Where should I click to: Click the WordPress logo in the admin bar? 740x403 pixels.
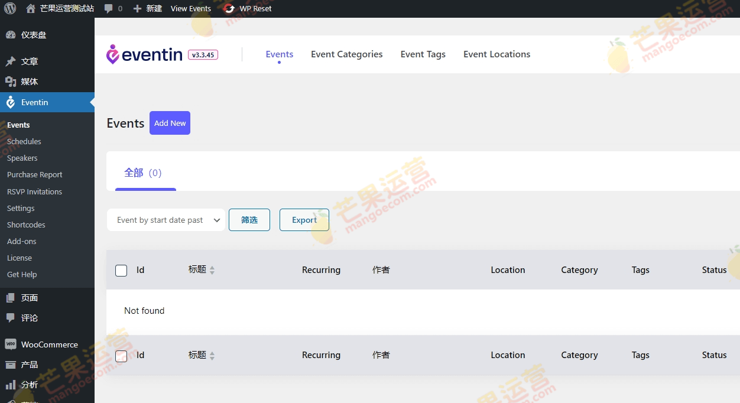tap(9, 8)
